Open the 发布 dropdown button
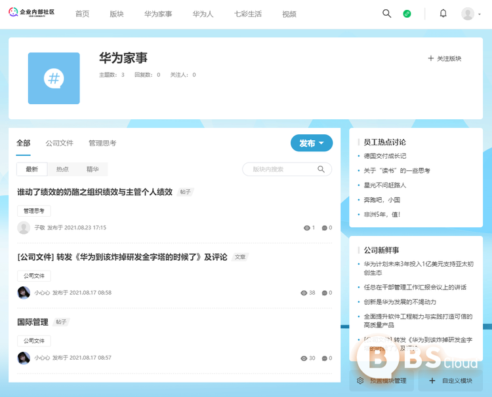 [x=312, y=143]
